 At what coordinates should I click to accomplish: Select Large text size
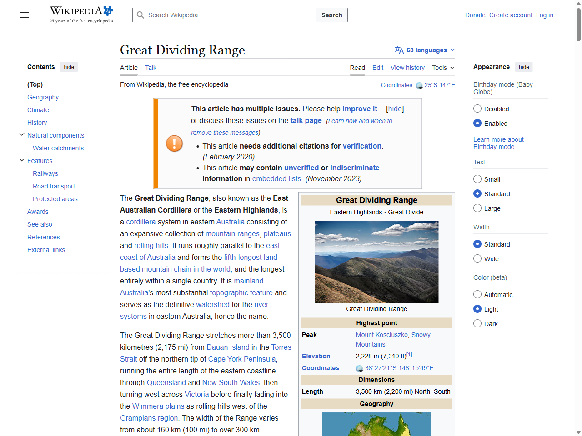477,208
